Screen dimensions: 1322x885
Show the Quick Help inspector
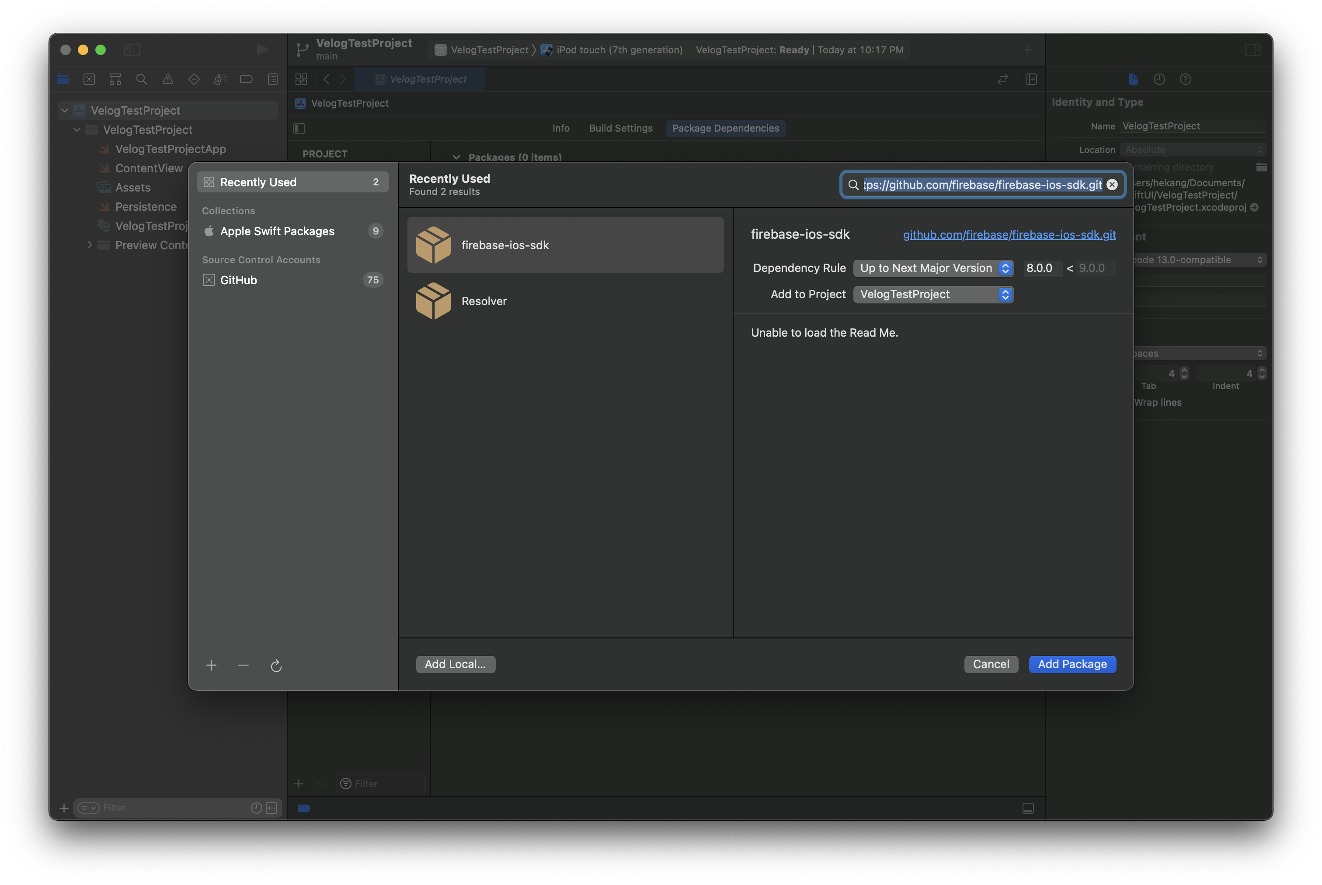[1185, 79]
